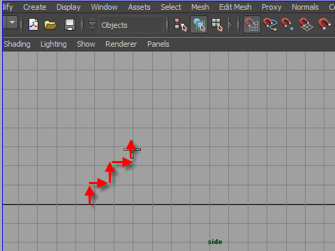
Task: Click the Make live magnet icon
Action: (325, 24)
